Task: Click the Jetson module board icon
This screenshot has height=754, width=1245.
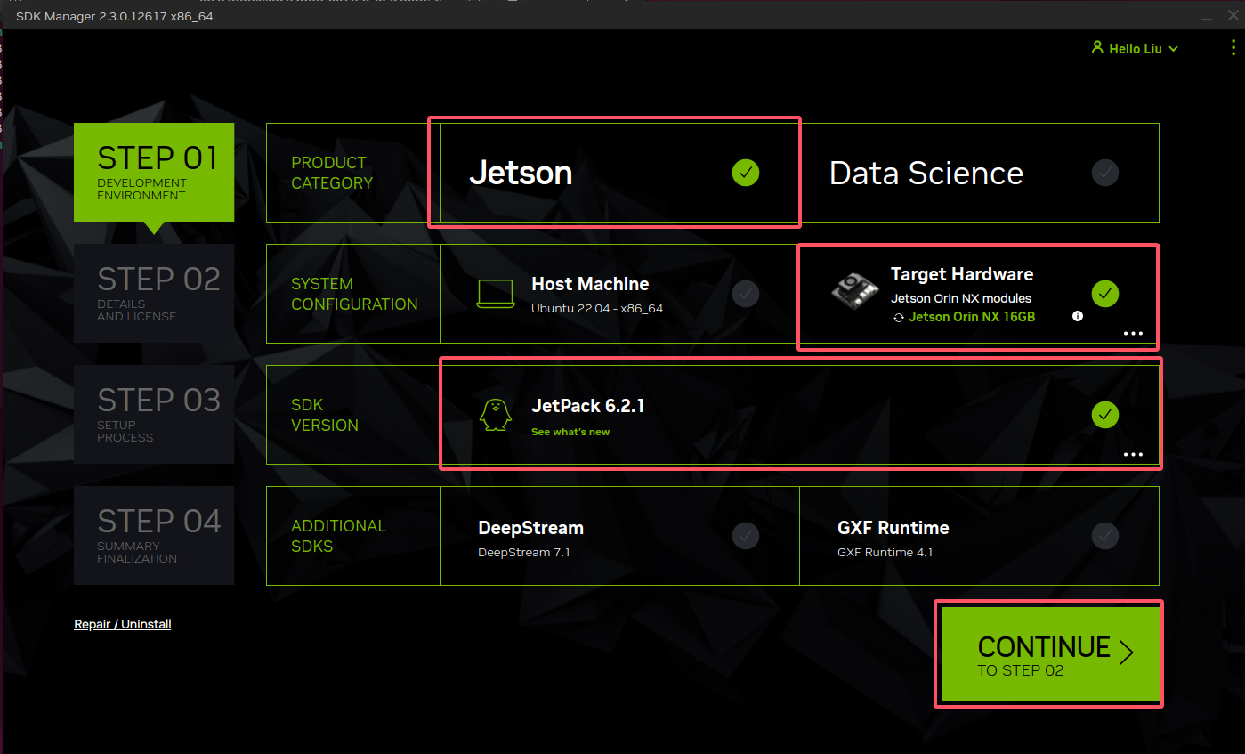Action: 853,293
